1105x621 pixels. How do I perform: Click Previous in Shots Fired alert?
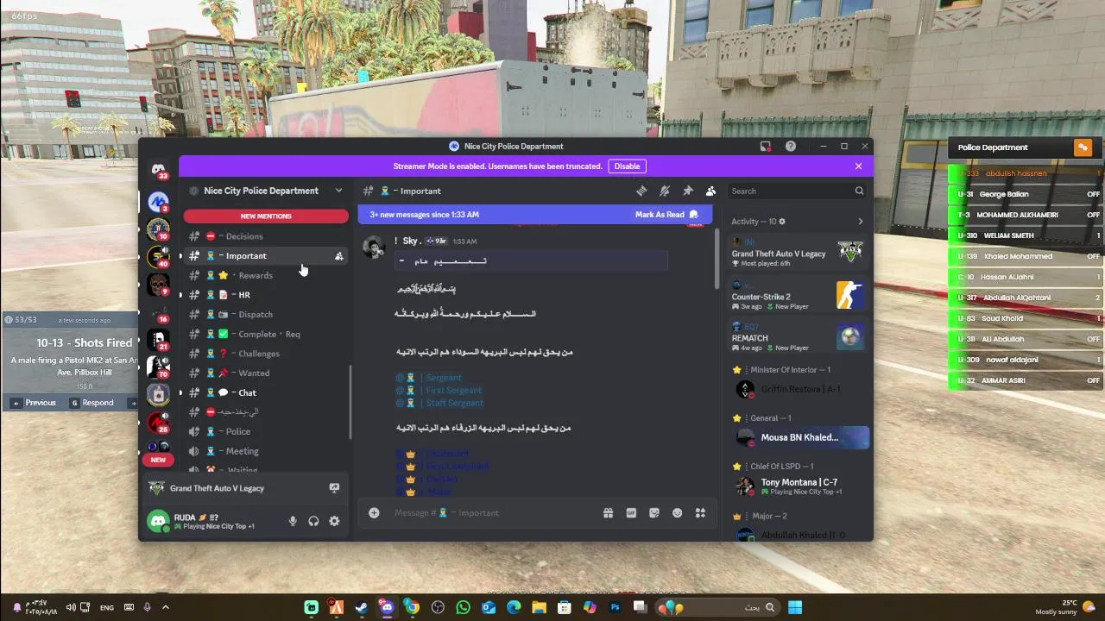[34, 403]
